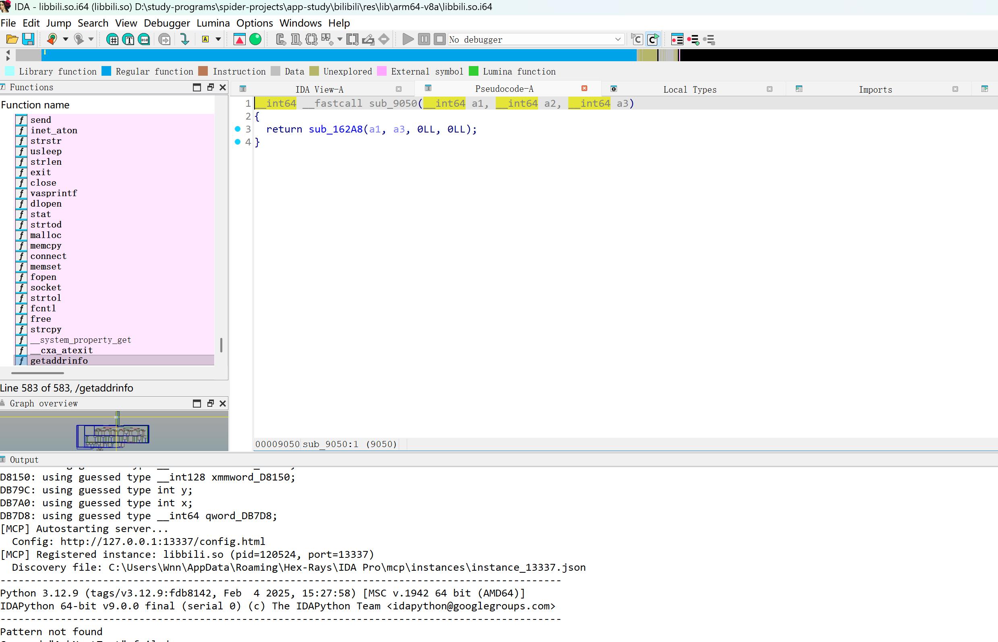
Task: Open the File menu
Action: (x=8, y=23)
